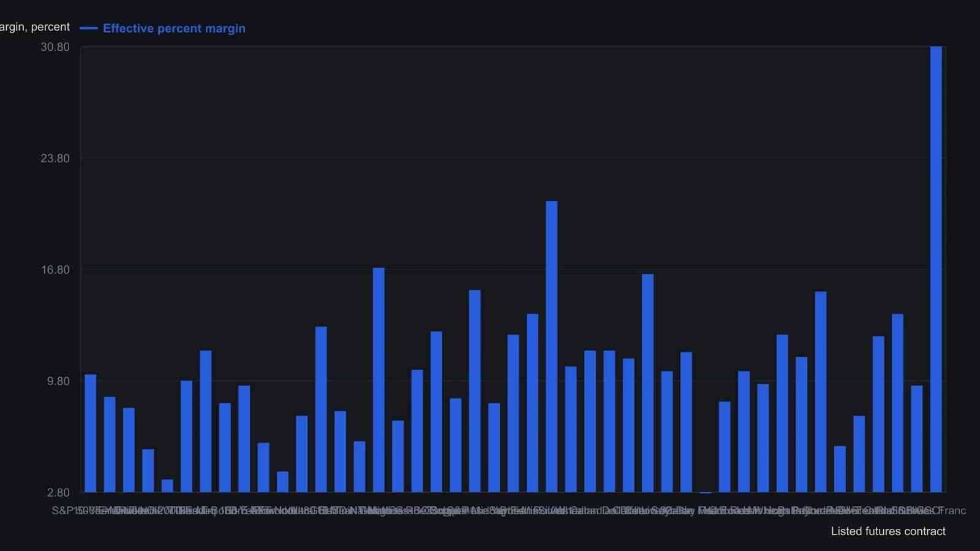Screen dimensions: 980x551
Task: Select the 2.80 y-axis tick label
Action: (x=59, y=493)
